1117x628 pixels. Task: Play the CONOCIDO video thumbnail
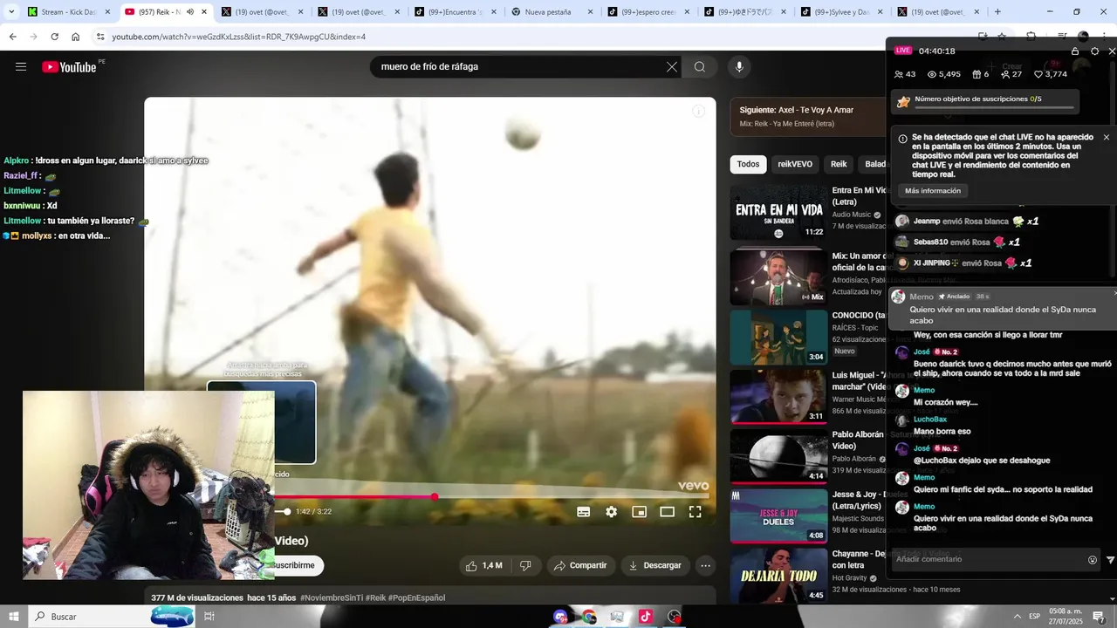click(x=778, y=338)
